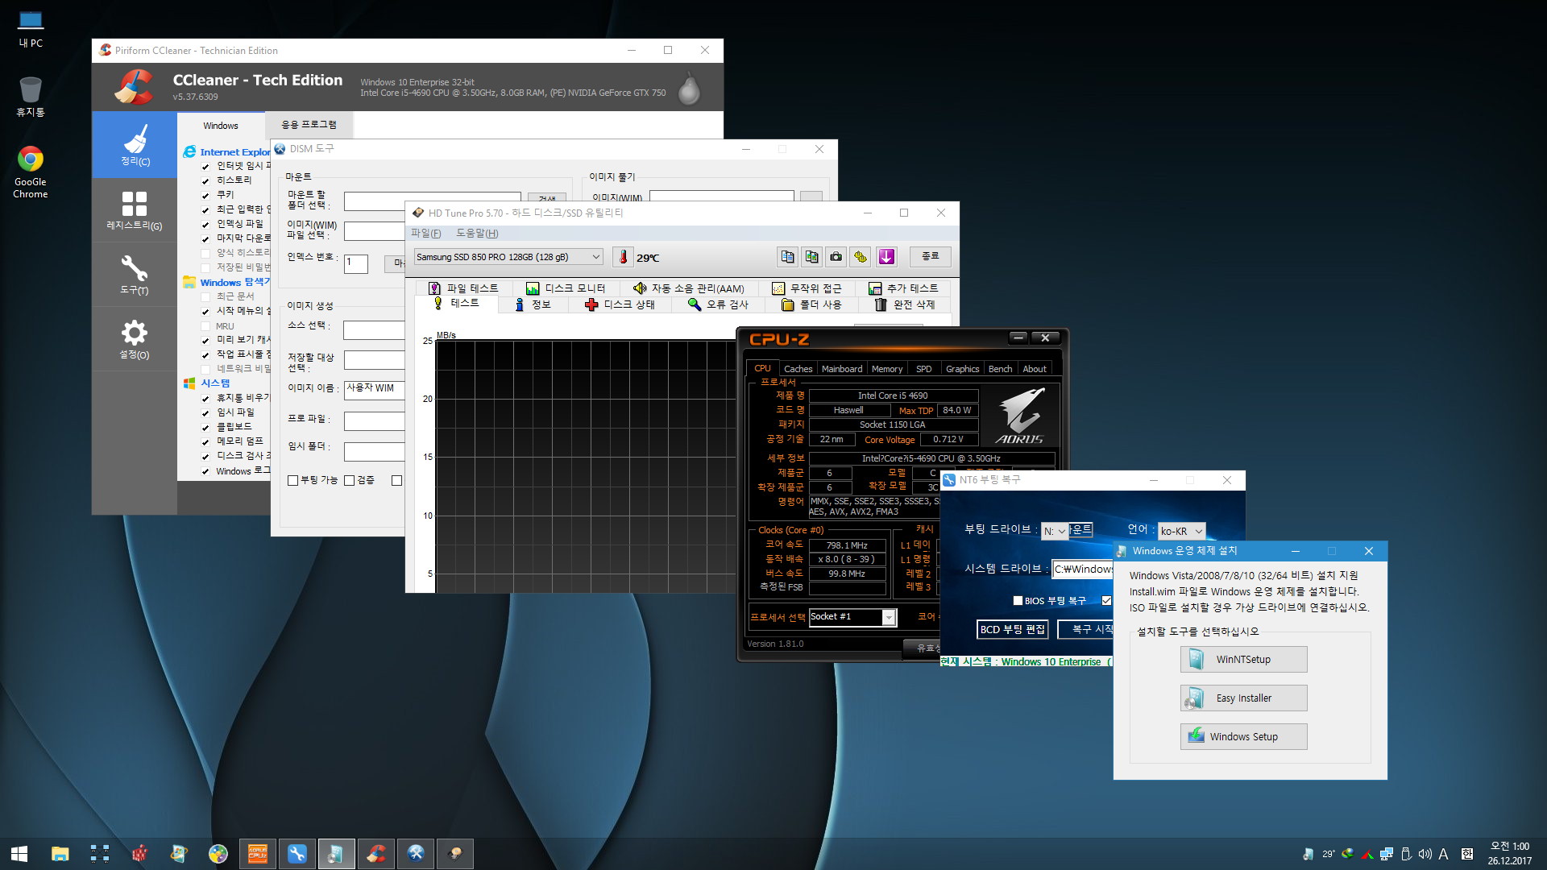Viewport: 1547px width, 870px height.
Task: Click the Windows Start button
Action: (19, 854)
